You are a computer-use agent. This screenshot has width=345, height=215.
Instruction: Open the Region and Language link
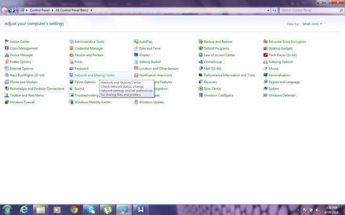[x=284, y=82]
